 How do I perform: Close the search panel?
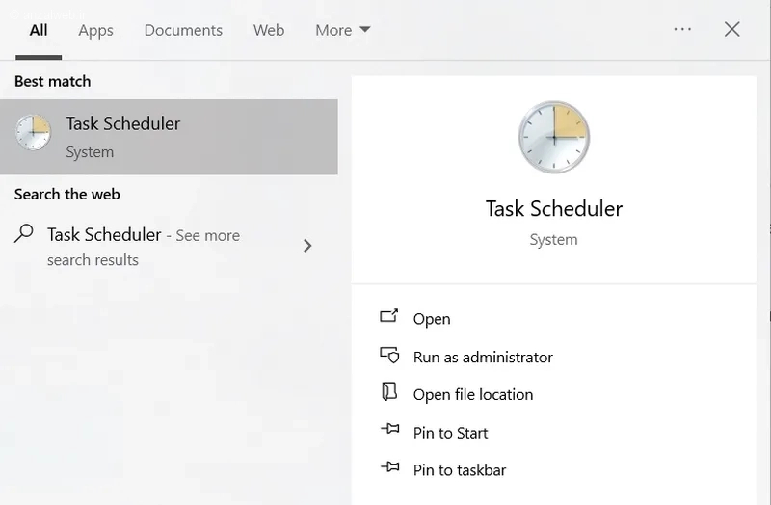click(x=732, y=29)
